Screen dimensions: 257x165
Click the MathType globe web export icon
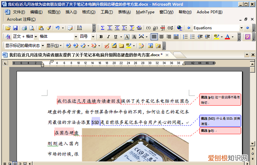(x=180, y=28)
